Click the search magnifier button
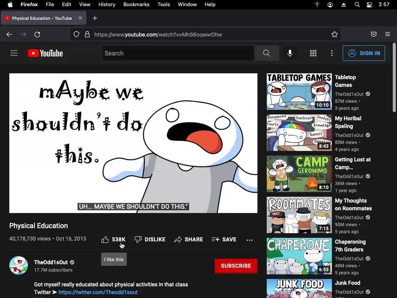This screenshot has height=298, width=397. point(267,53)
